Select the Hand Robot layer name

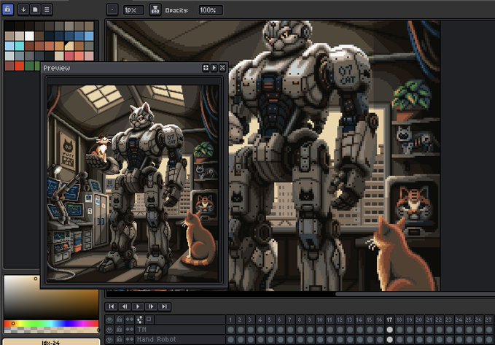(x=157, y=339)
